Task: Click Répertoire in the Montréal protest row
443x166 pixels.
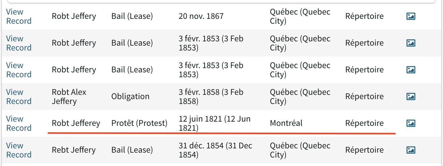Action: (364, 123)
